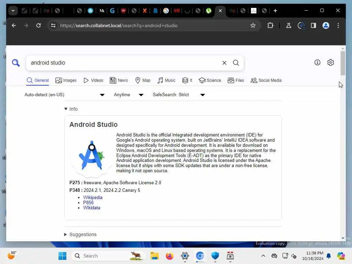Open the SafeSearch: Strict dropdown
The height and width of the screenshot is (264, 352).
coord(179,95)
